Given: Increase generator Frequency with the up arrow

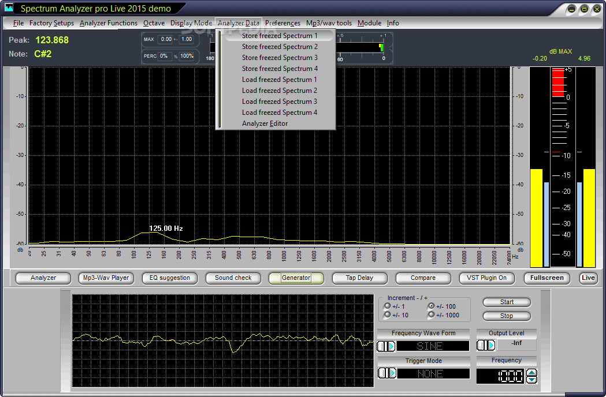Looking at the screenshot, I should click(532, 373).
